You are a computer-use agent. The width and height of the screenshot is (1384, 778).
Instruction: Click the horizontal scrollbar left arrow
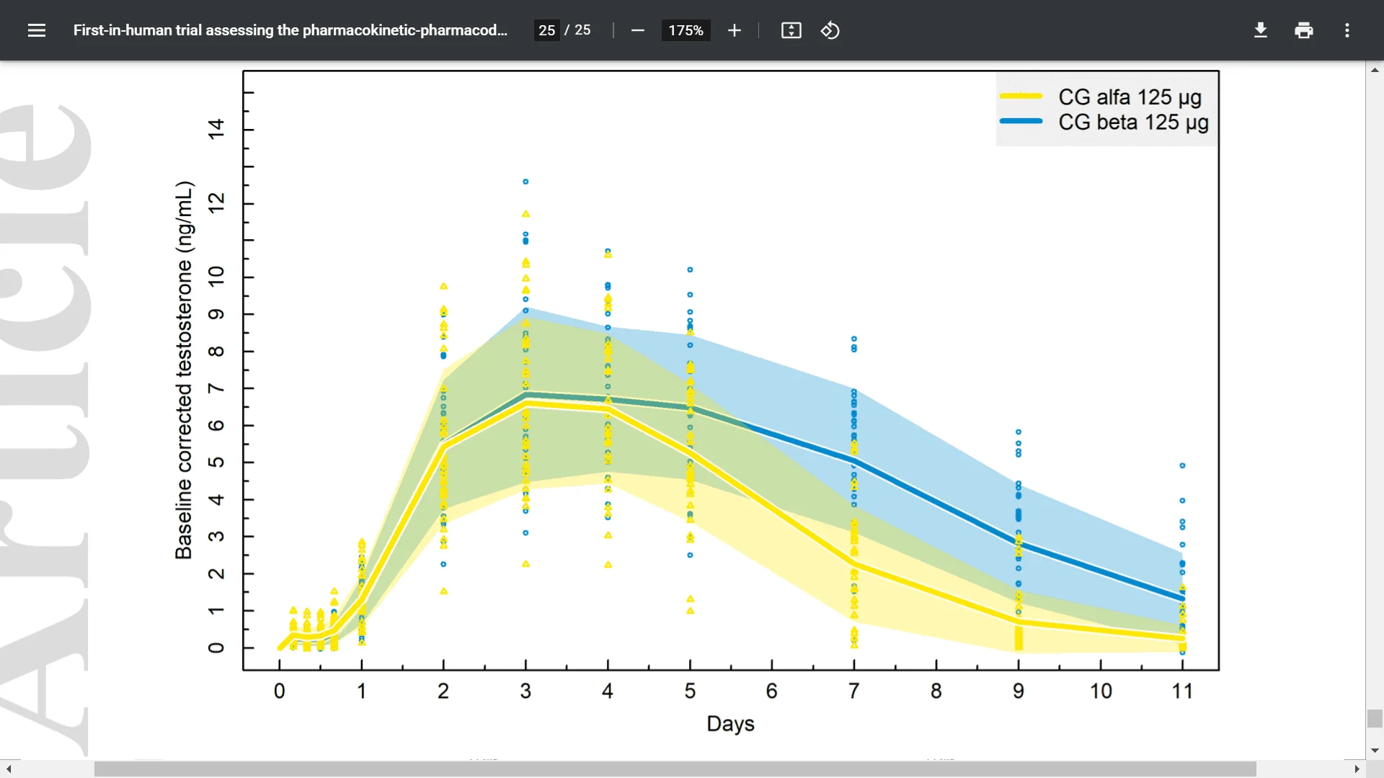(x=9, y=769)
